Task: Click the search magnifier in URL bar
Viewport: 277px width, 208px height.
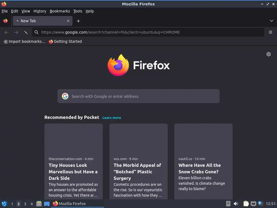Action: 37,32
